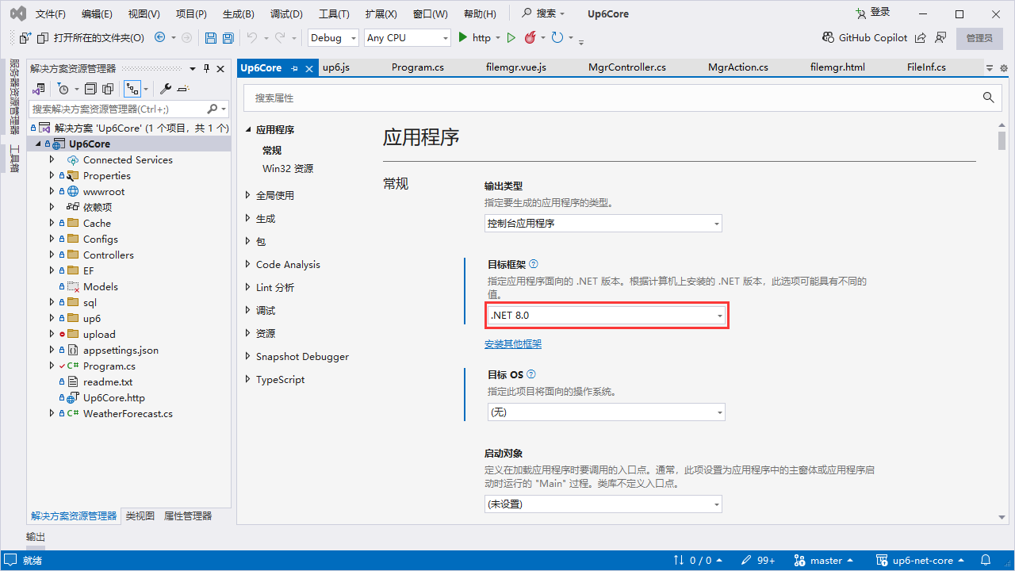Open the Any CPU platform dropdown
Viewport: 1015px width, 571px height.
pyautogui.click(x=408, y=37)
